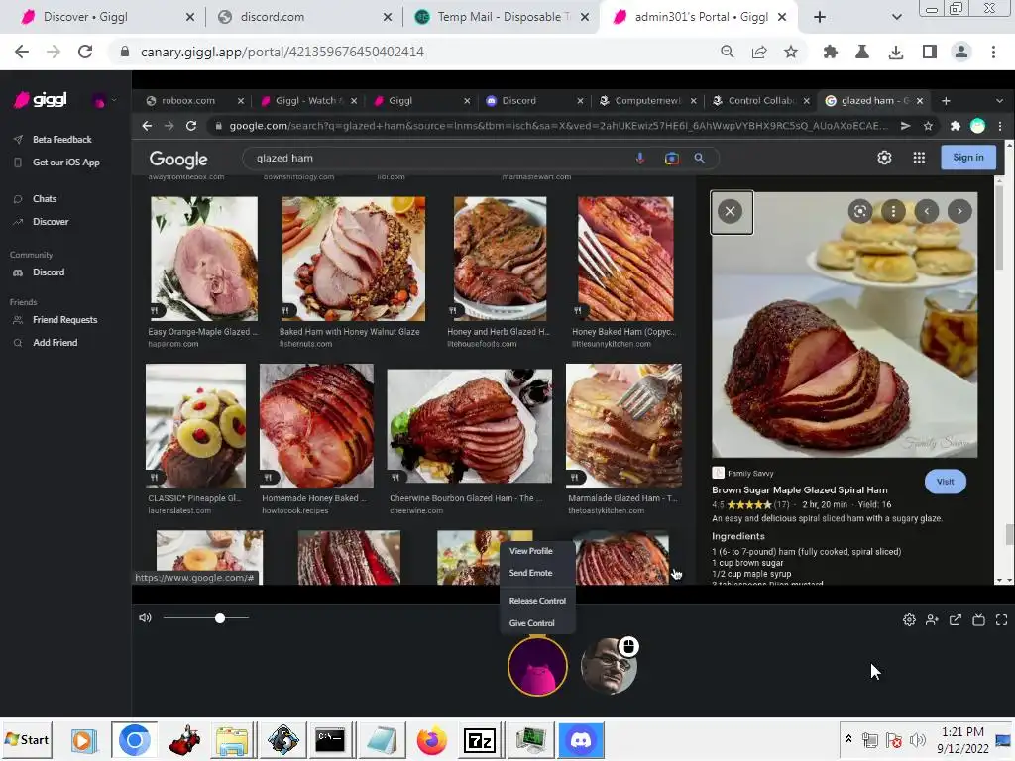Mute the portal volume speaker icon
Screen dimensions: 1015x761
(145, 618)
